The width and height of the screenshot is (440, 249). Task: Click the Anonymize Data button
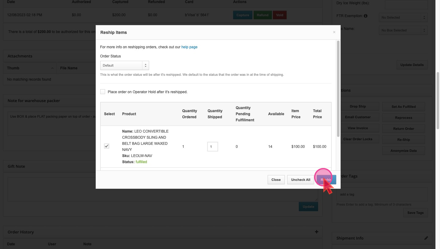(404, 151)
